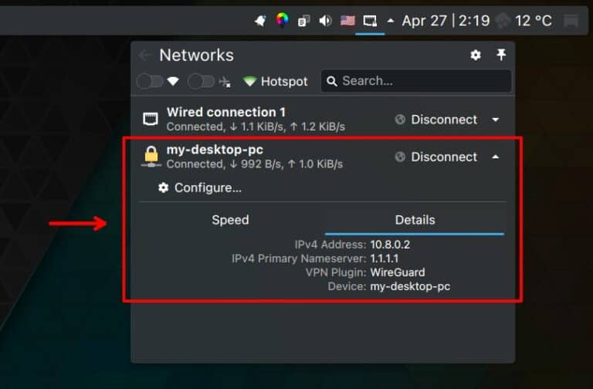Click the Wi-Fi icon beside first switch
593x389 pixels.
click(173, 81)
